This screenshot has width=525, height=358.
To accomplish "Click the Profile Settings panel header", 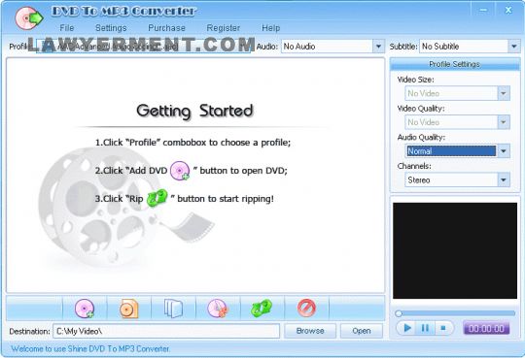I will click(455, 64).
